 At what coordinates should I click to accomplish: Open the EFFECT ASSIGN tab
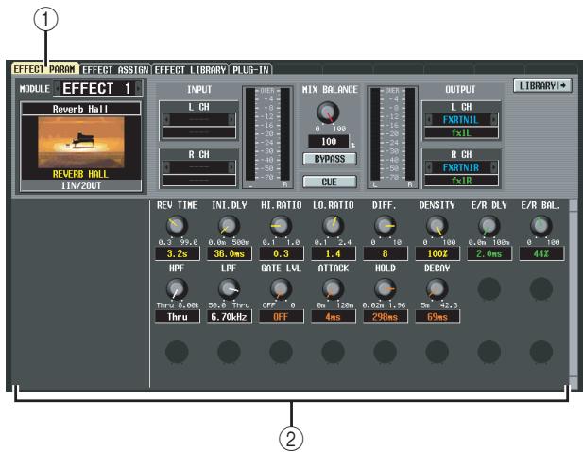(115, 70)
